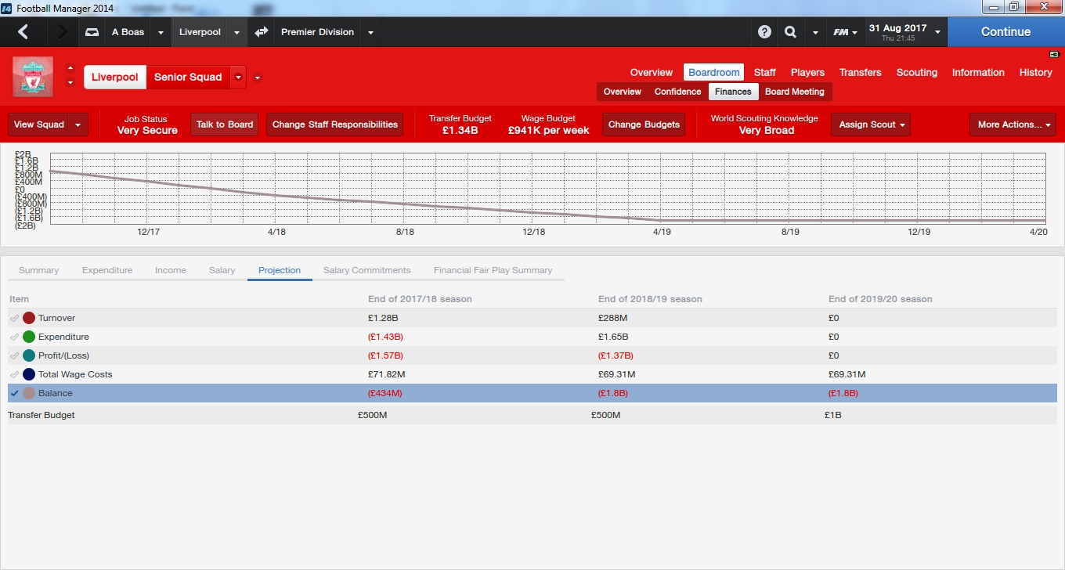The width and height of the screenshot is (1065, 570).
Task: Click the View Squad button
Action: coord(38,124)
